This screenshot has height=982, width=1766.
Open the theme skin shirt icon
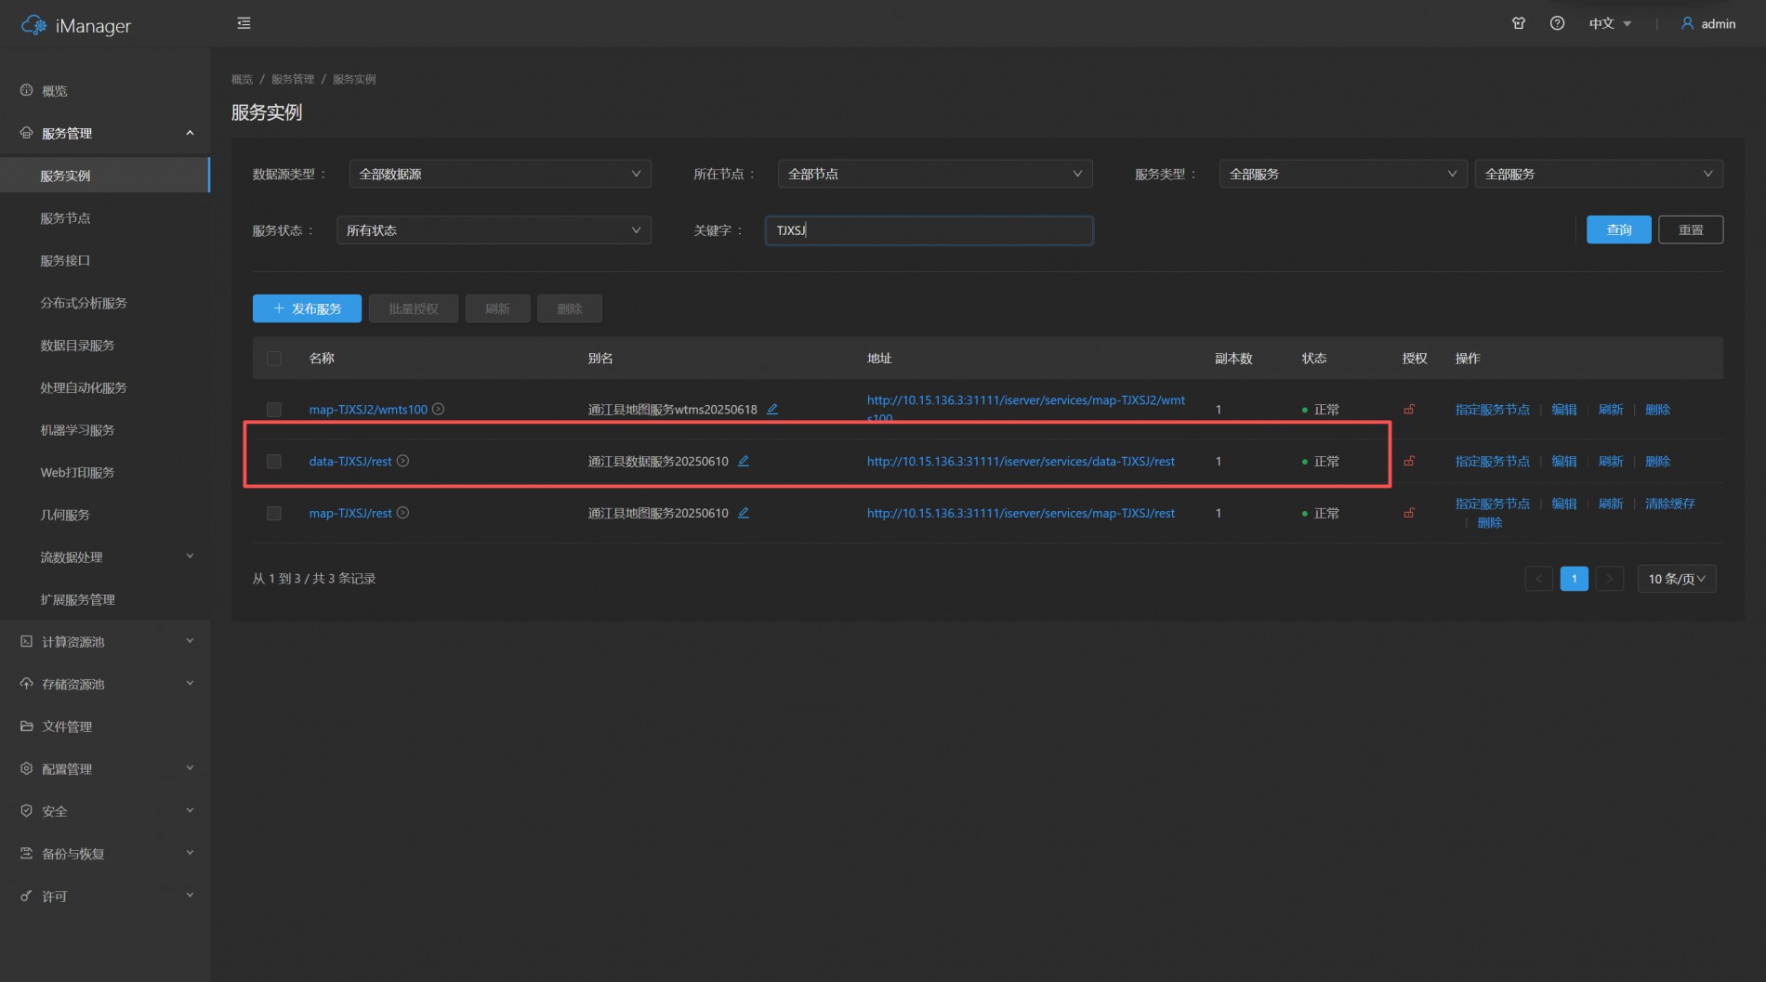tap(1519, 23)
